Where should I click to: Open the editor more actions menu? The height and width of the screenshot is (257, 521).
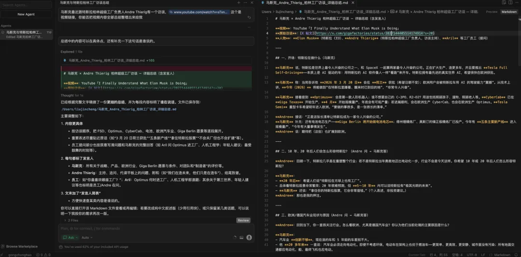tap(516, 3)
